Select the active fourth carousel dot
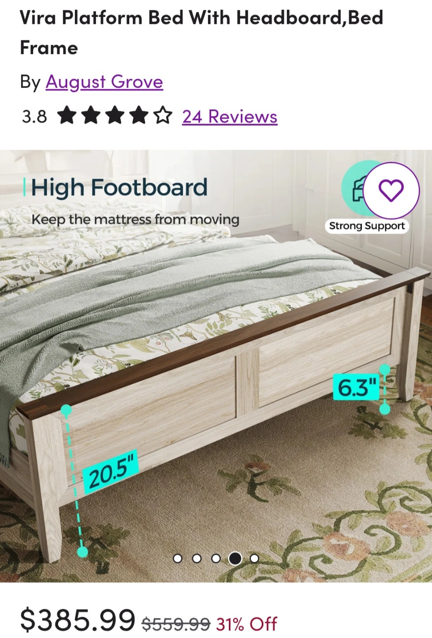This screenshot has width=432, height=638. pyautogui.click(x=235, y=558)
